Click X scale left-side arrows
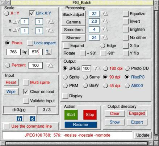This screenshot has width=159, height=146. point(16,22)
